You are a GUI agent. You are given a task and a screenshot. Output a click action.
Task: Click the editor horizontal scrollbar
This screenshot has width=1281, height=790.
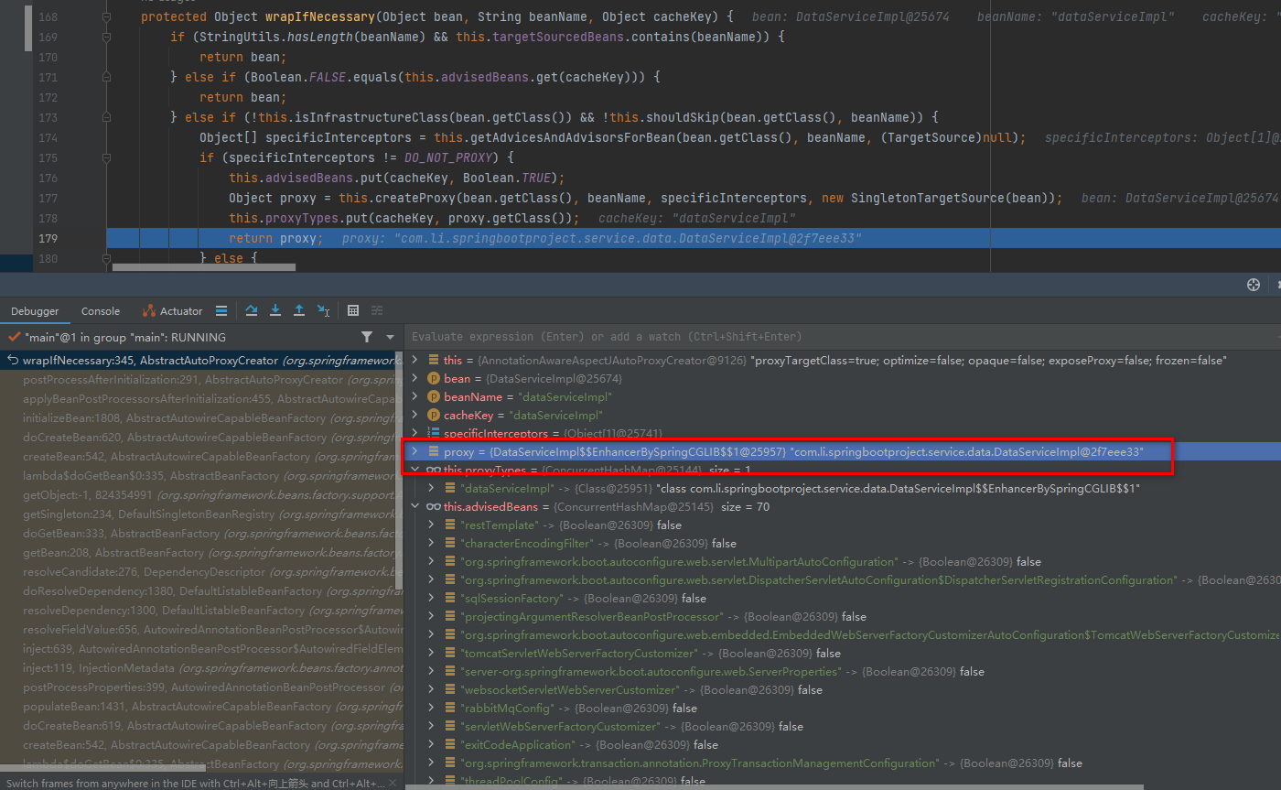click(x=203, y=268)
